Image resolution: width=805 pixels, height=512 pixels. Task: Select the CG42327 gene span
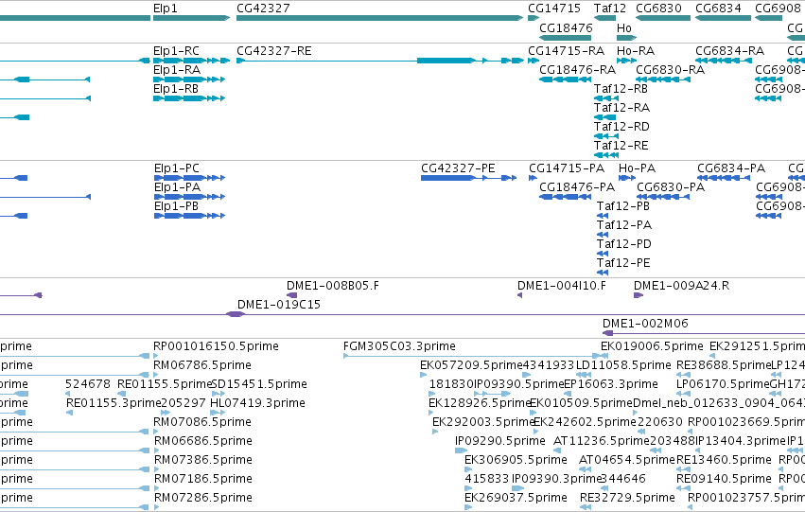click(x=379, y=18)
